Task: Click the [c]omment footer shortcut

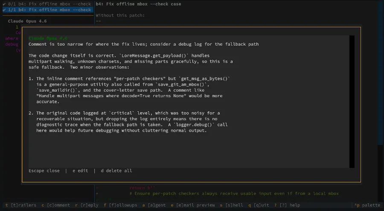Action: [x=55, y=205]
